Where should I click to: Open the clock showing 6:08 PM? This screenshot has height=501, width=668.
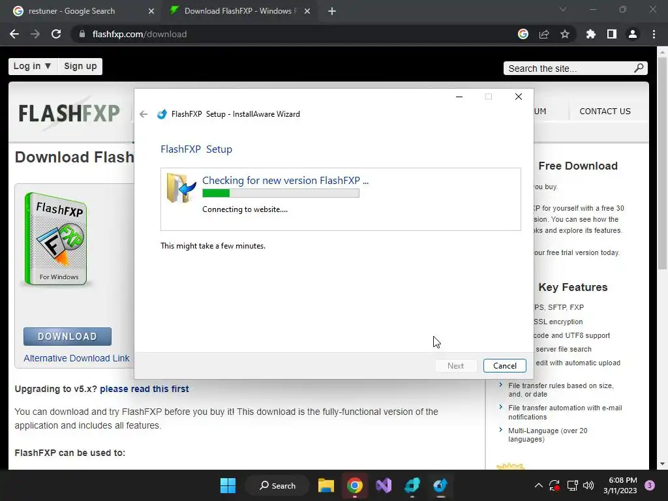tap(620, 485)
